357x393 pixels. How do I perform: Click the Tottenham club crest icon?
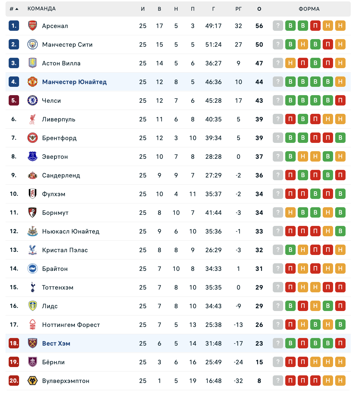coord(33,287)
